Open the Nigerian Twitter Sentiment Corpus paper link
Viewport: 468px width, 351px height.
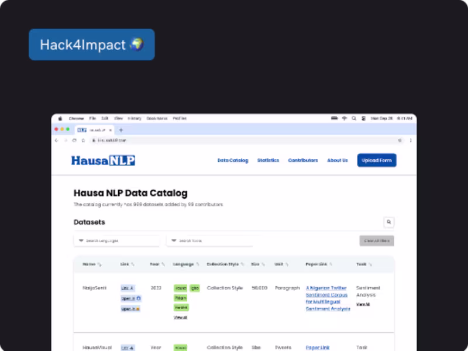328,298
